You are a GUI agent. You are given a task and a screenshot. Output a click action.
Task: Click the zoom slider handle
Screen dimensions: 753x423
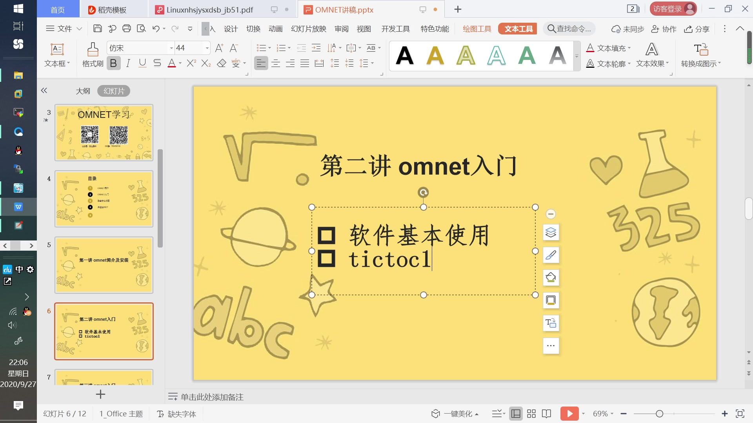pyautogui.click(x=659, y=414)
